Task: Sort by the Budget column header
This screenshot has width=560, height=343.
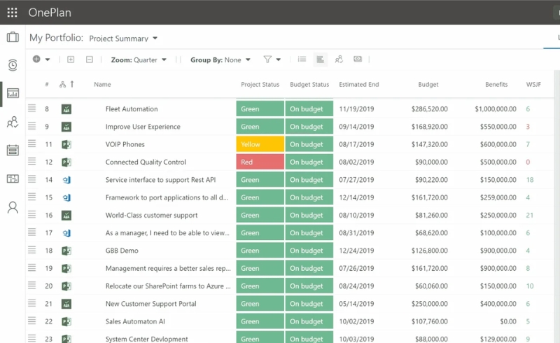Action: pos(428,84)
